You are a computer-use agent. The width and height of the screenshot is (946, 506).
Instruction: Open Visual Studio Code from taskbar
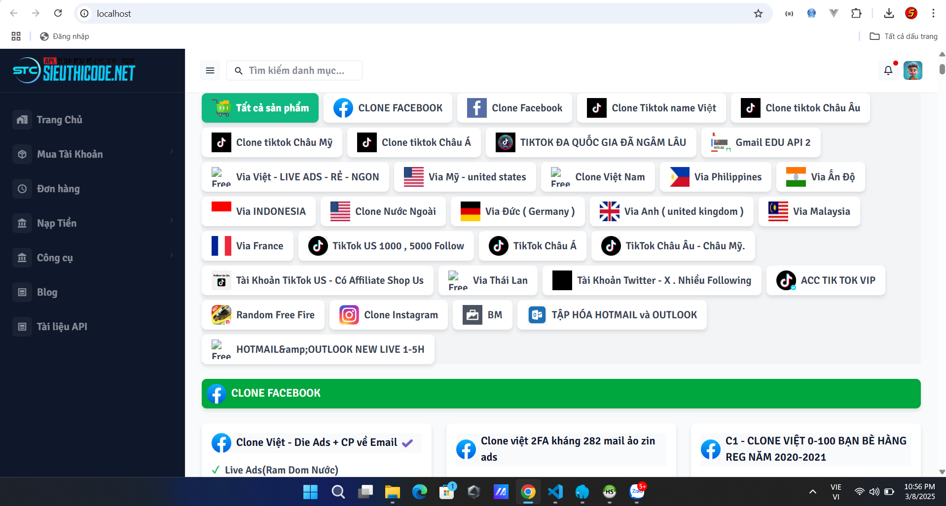pos(555,492)
